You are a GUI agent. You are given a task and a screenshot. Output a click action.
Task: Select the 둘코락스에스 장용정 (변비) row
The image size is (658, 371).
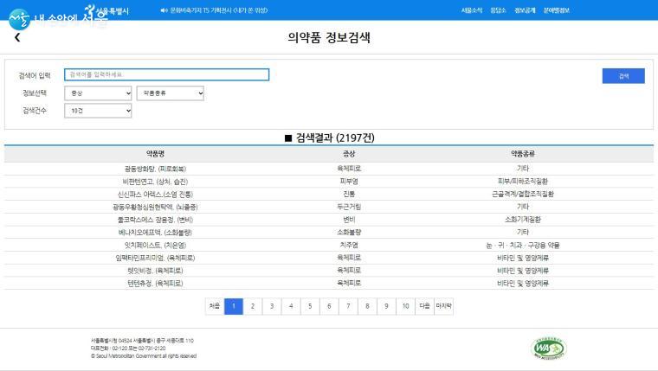tap(329, 220)
